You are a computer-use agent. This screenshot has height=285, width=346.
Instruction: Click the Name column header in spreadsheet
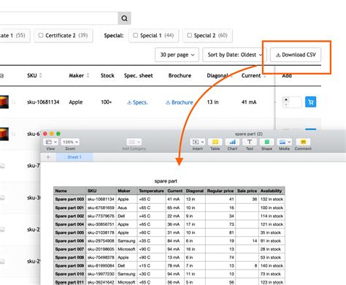click(x=69, y=191)
